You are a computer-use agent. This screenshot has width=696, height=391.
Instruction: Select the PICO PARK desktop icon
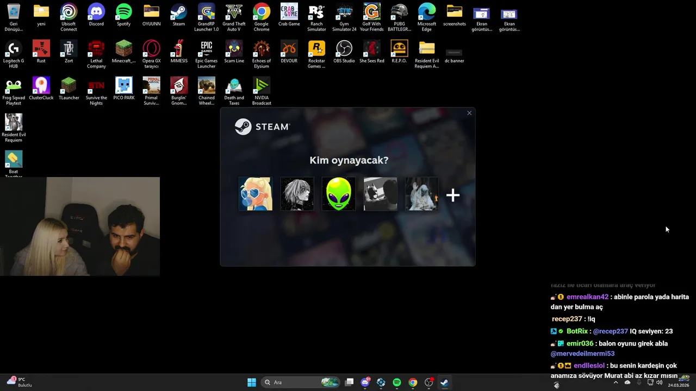click(x=123, y=89)
